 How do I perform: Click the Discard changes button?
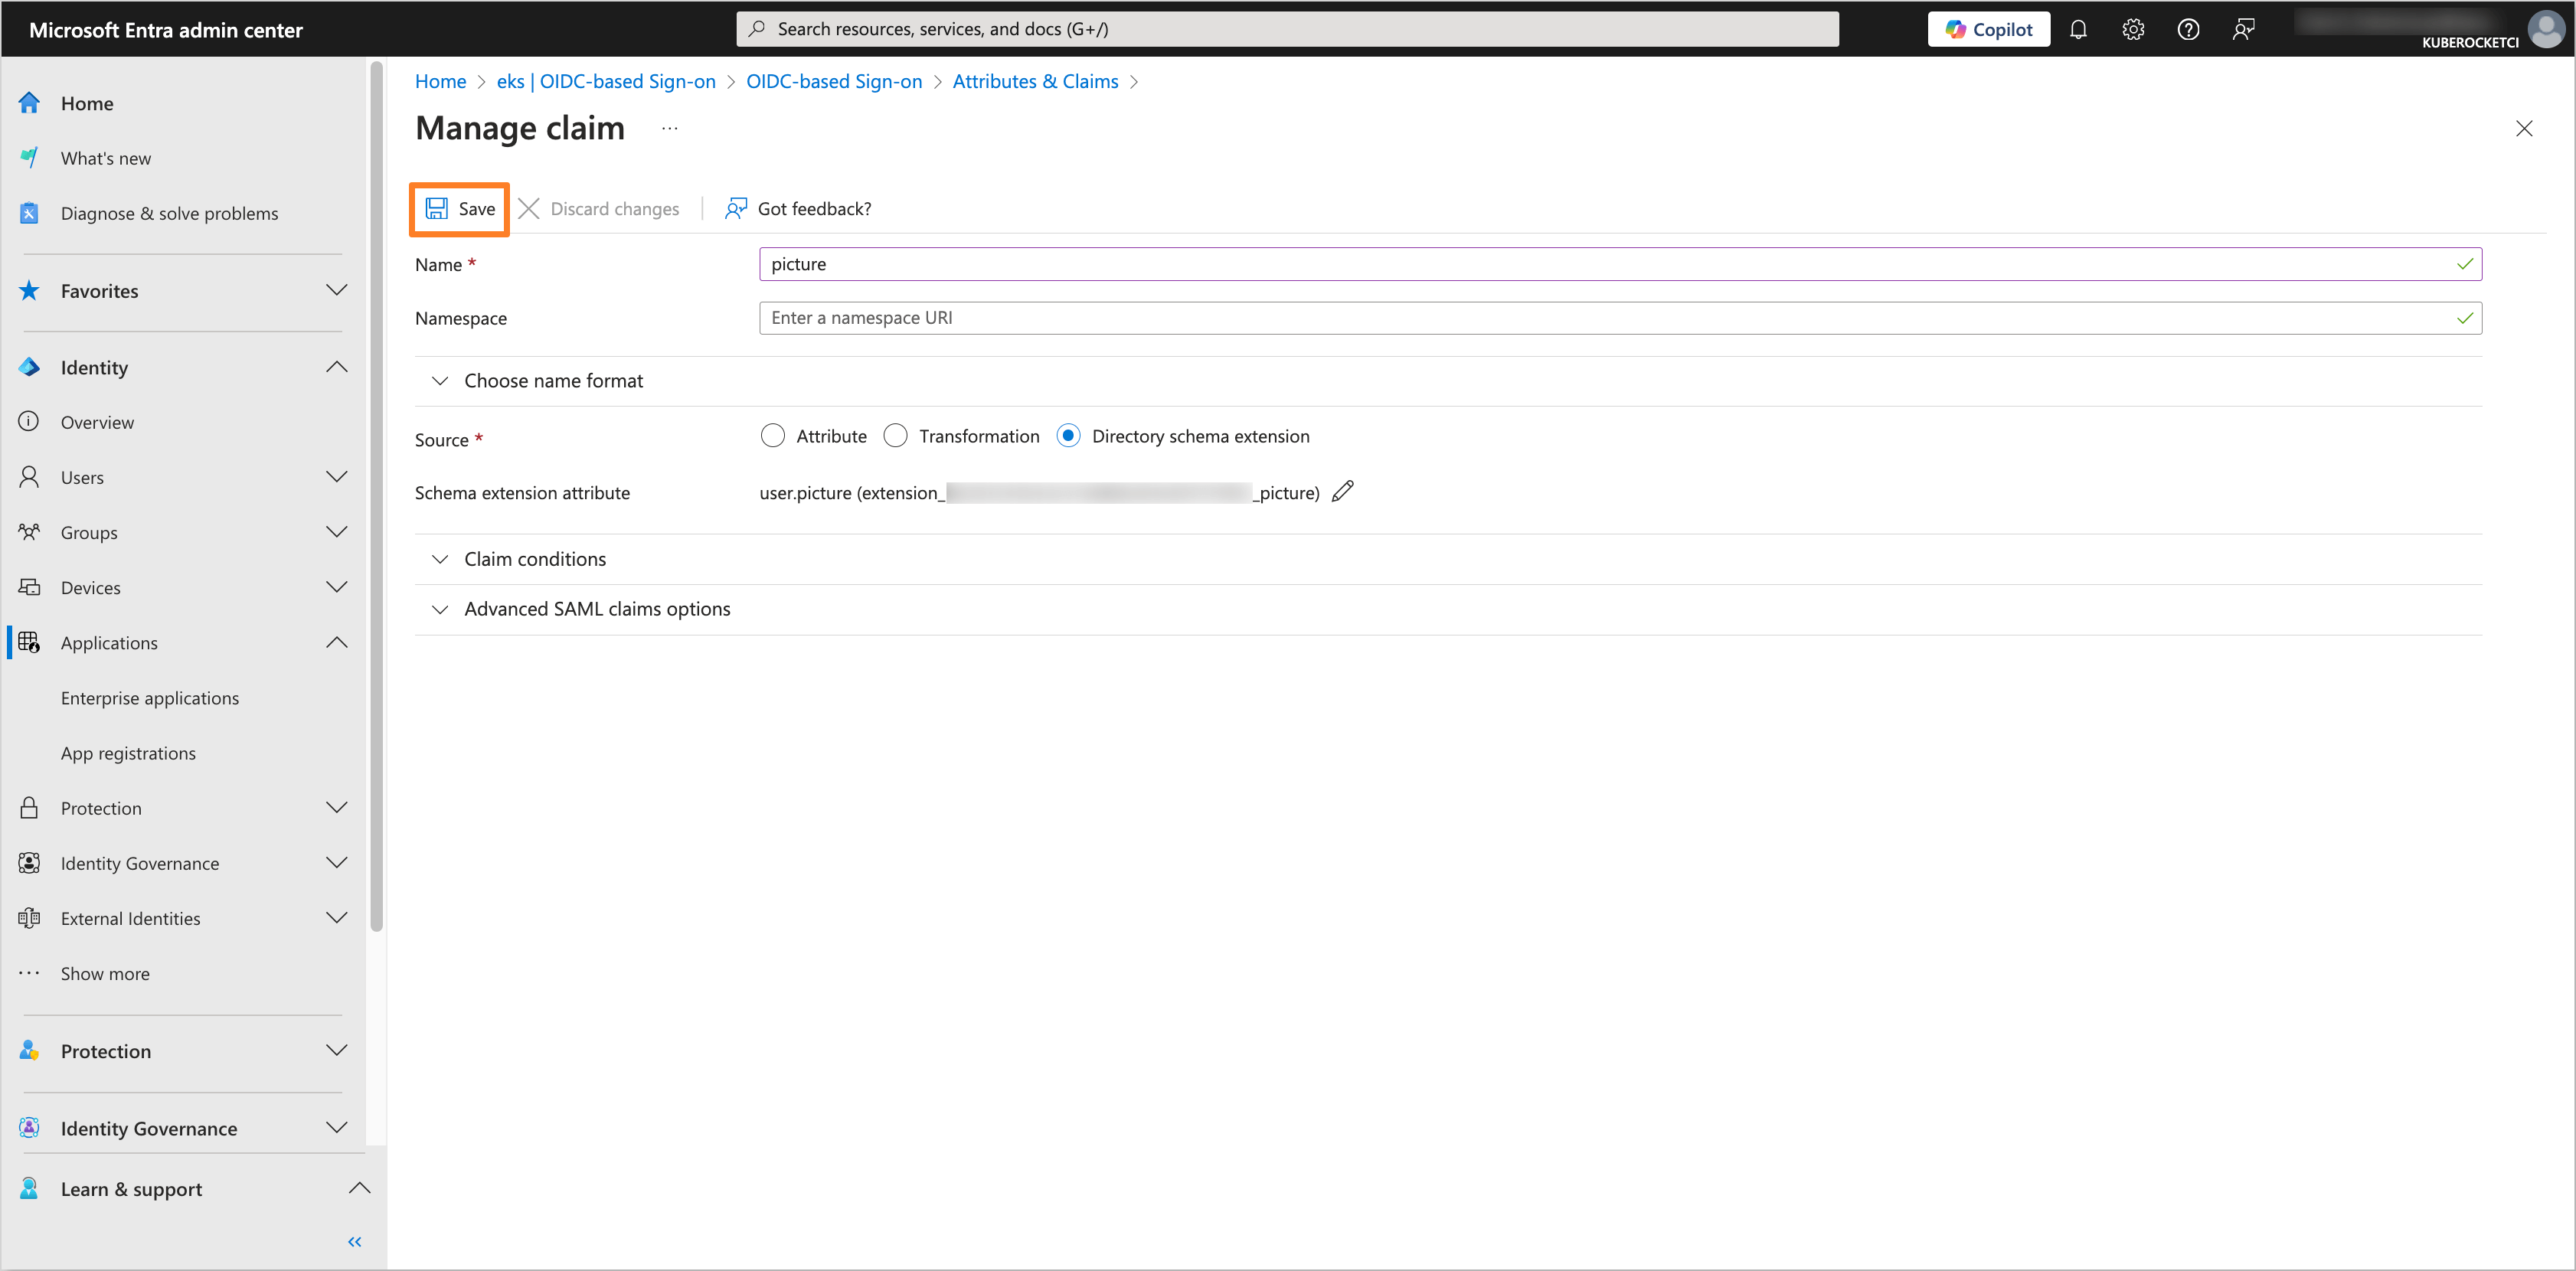(x=600, y=208)
